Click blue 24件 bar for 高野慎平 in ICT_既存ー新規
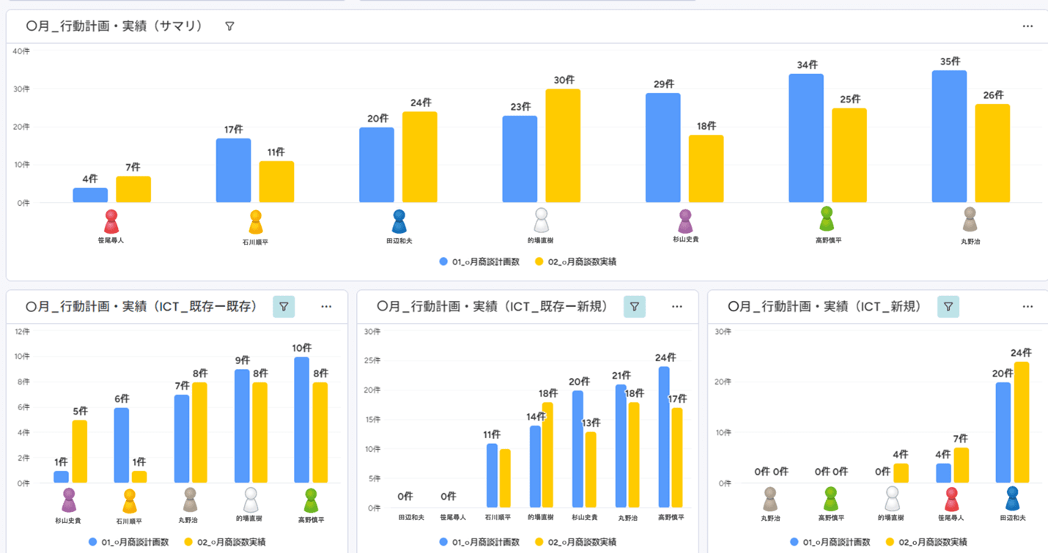The width and height of the screenshot is (1048, 553). coord(664,437)
